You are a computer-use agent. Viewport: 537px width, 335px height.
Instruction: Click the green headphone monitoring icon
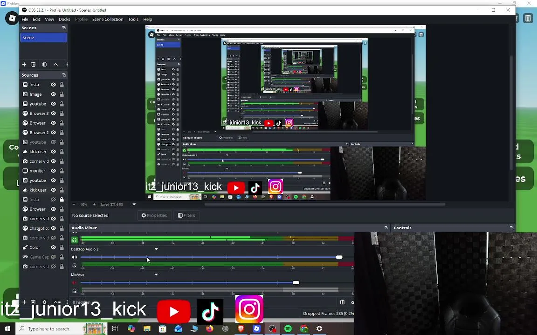pyautogui.click(x=74, y=240)
